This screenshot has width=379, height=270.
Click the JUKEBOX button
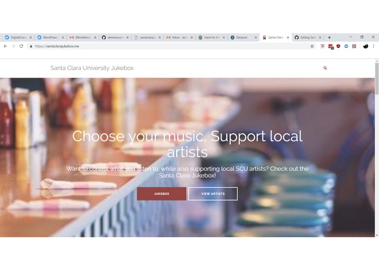click(161, 193)
